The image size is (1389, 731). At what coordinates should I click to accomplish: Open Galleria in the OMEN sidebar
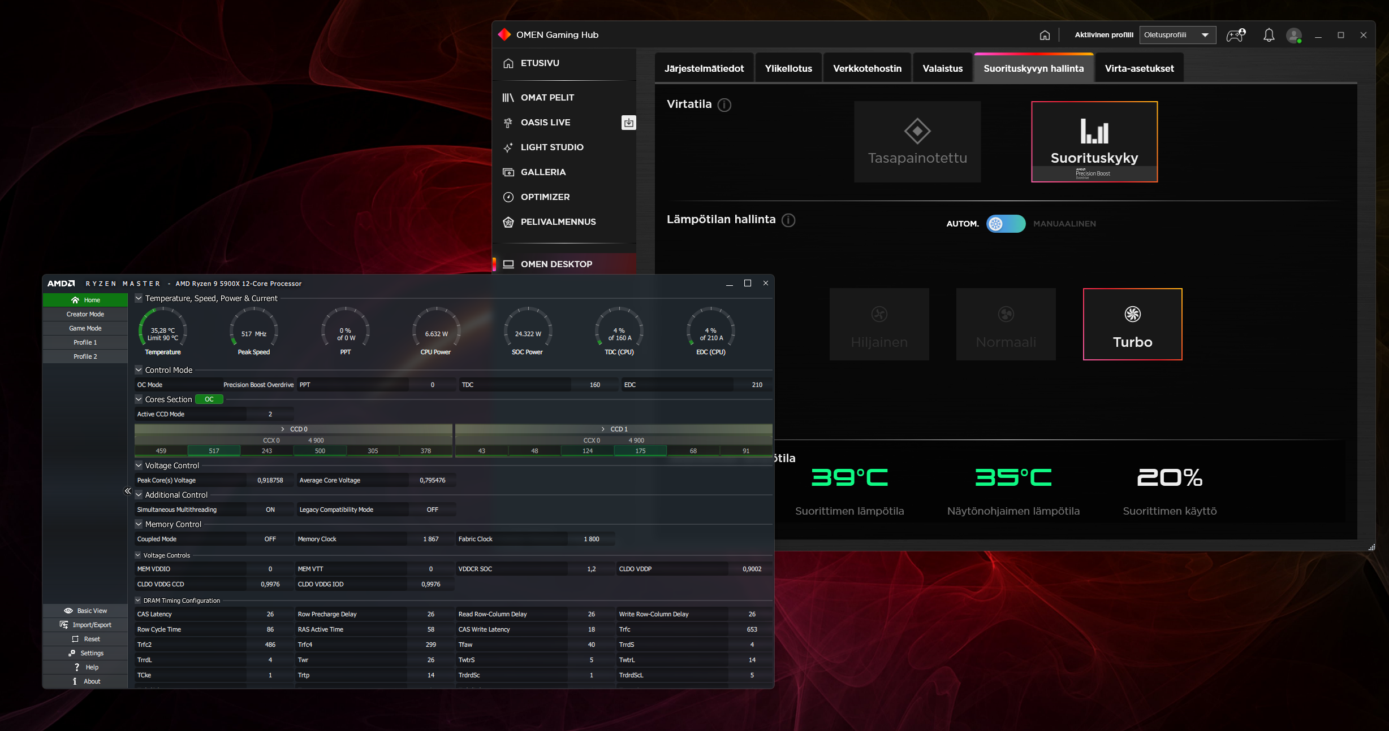(x=543, y=172)
